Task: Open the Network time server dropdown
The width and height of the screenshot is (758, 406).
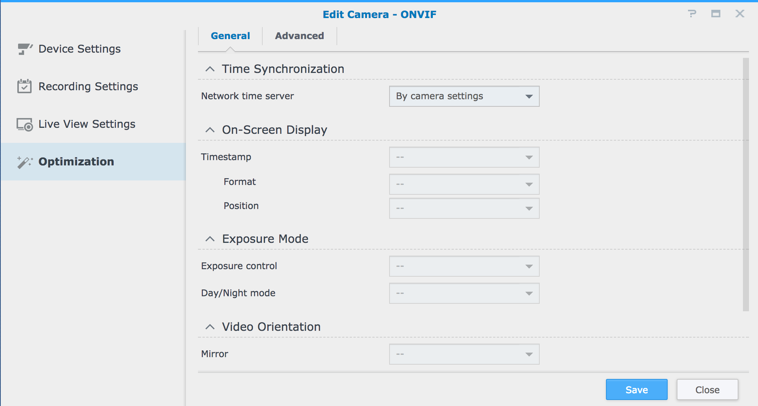Action: coord(464,96)
